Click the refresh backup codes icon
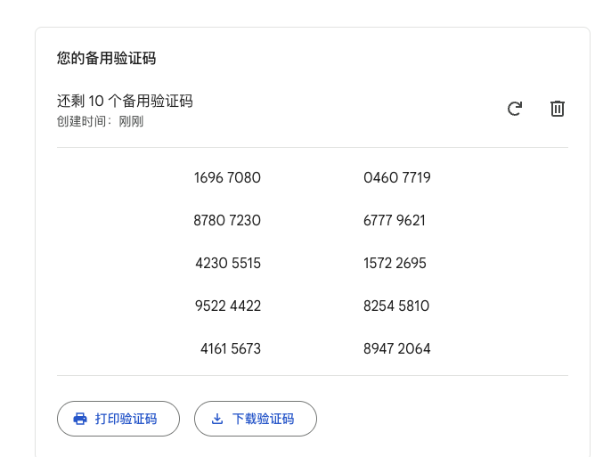The image size is (603, 457). tap(515, 109)
